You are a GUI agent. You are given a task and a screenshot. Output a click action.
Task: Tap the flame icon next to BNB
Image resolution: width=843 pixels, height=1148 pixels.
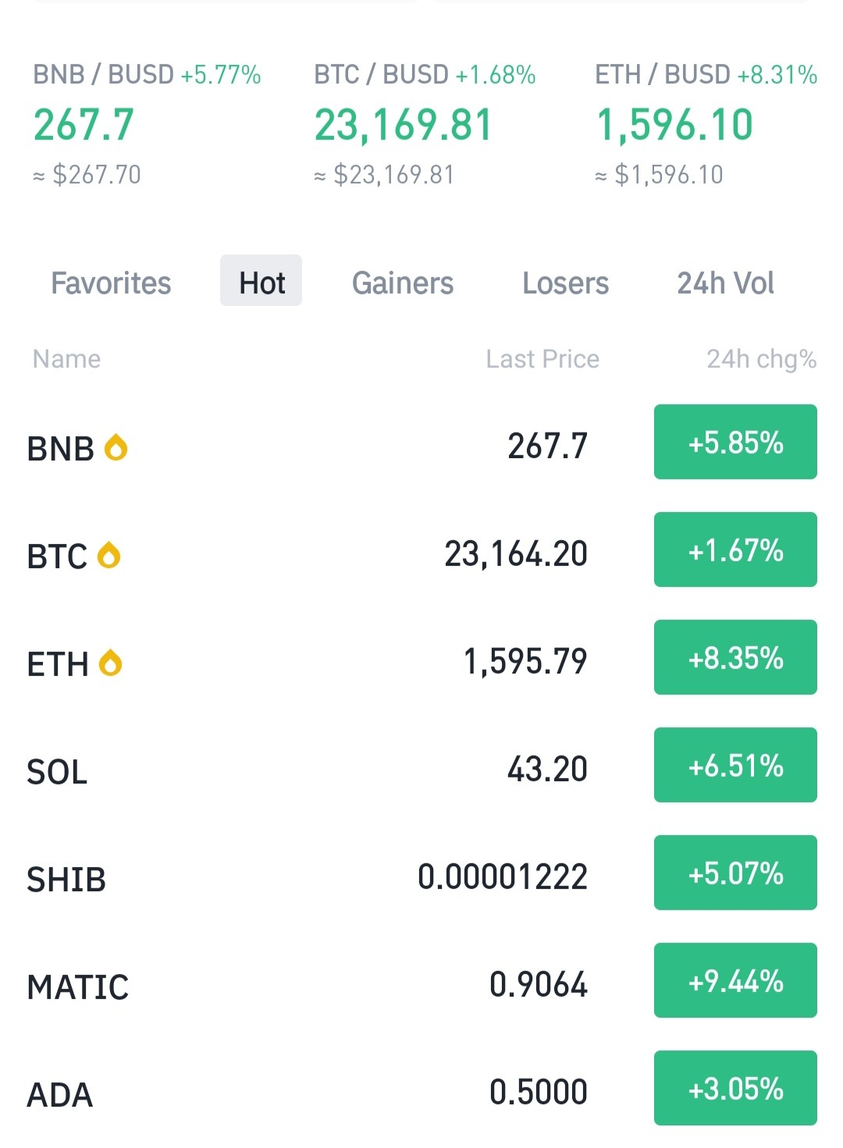(116, 448)
